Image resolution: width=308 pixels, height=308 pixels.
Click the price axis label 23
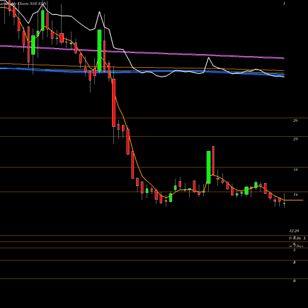tap(295, 139)
